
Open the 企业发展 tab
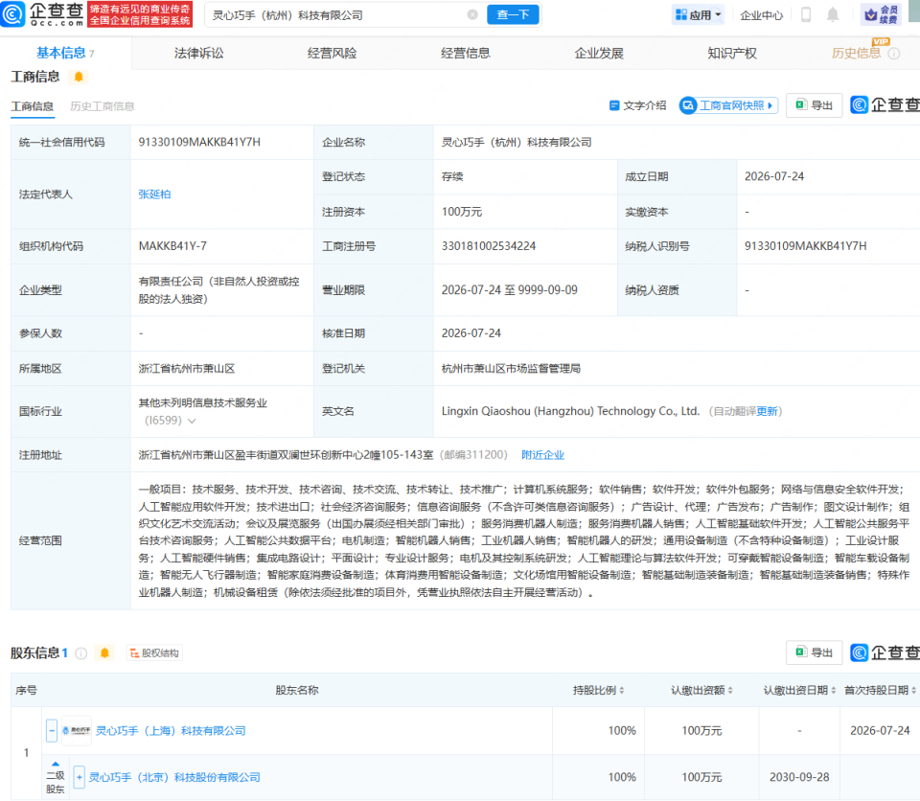click(599, 54)
